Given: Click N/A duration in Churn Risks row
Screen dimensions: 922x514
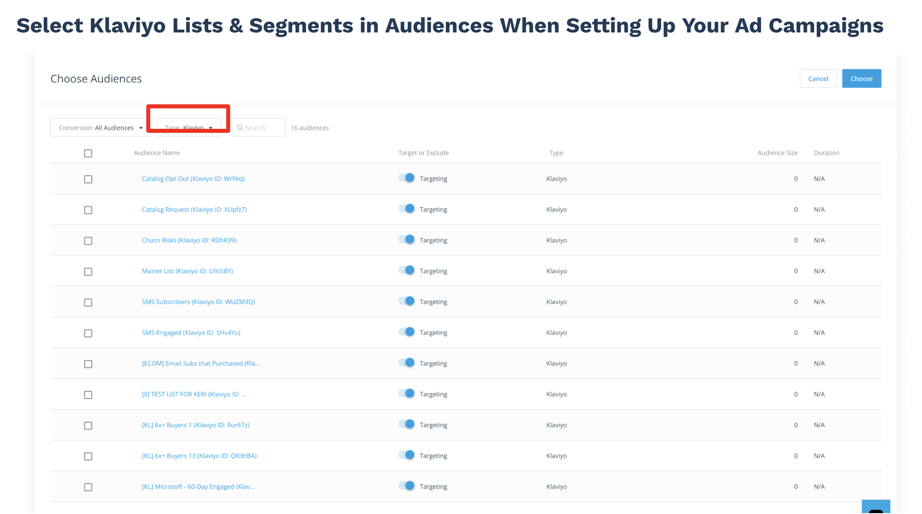Looking at the screenshot, I should tap(819, 240).
